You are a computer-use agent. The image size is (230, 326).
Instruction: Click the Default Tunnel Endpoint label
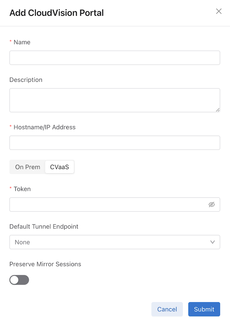point(44,226)
